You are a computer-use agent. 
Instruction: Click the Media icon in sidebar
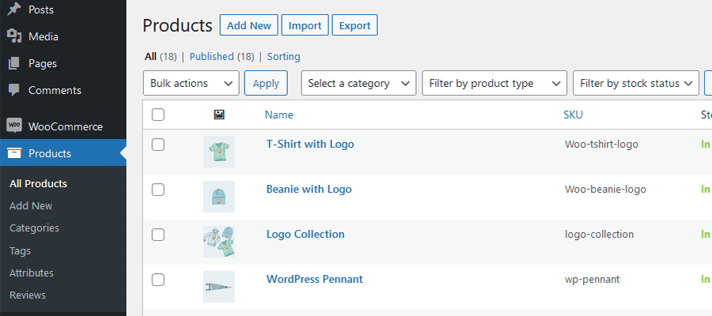coord(13,36)
